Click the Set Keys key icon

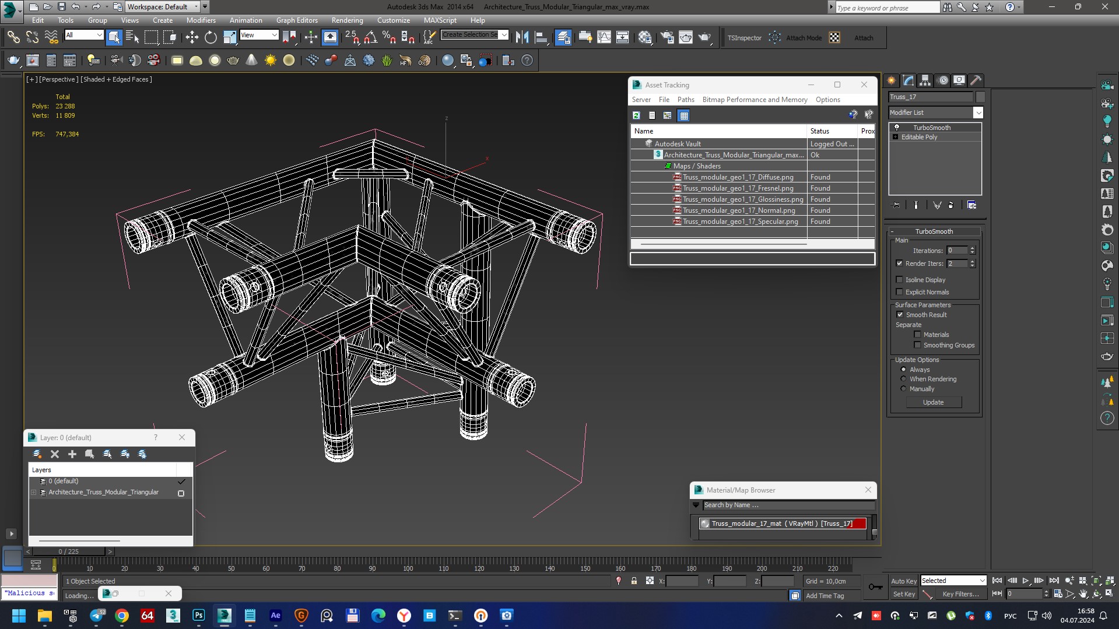point(875,587)
